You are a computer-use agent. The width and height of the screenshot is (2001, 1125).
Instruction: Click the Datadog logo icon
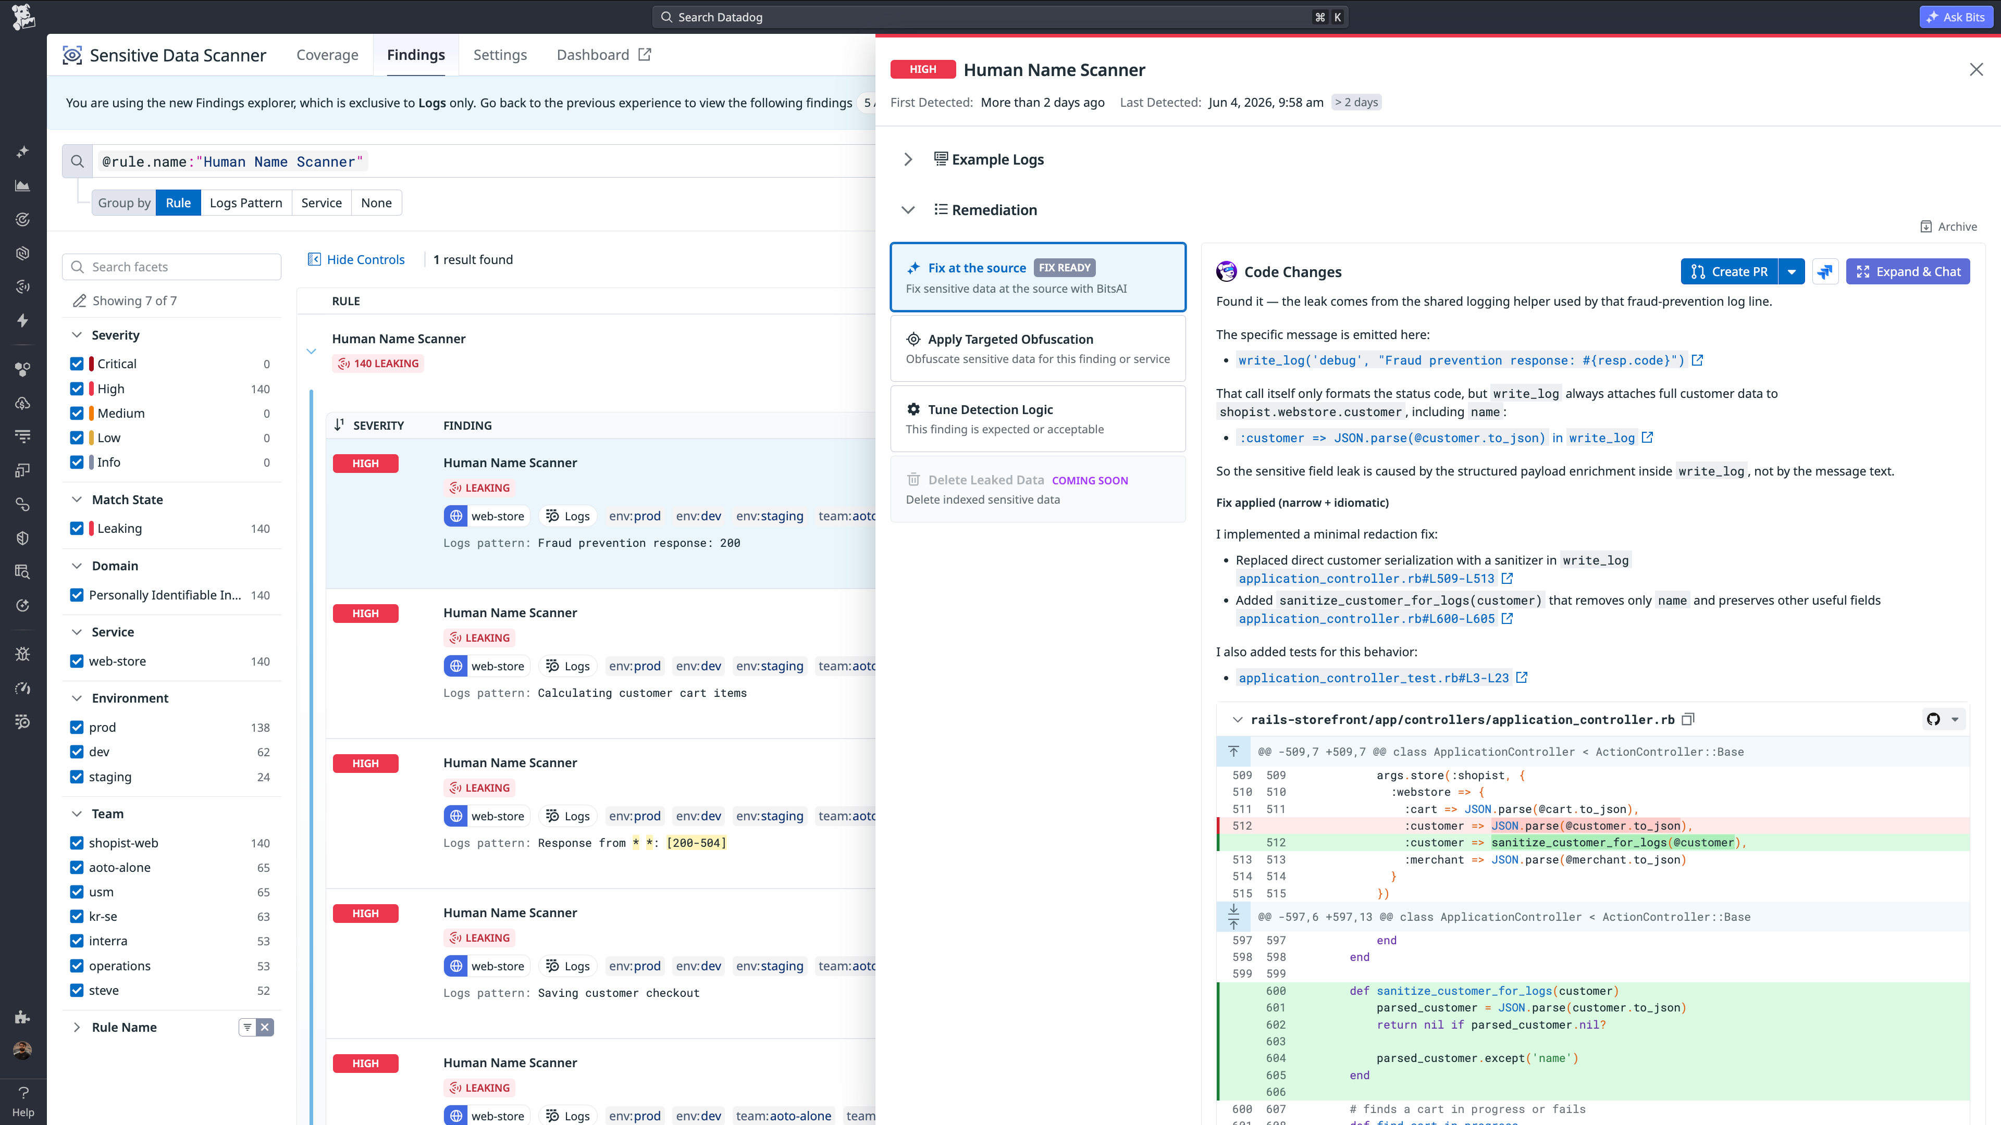click(x=23, y=17)
